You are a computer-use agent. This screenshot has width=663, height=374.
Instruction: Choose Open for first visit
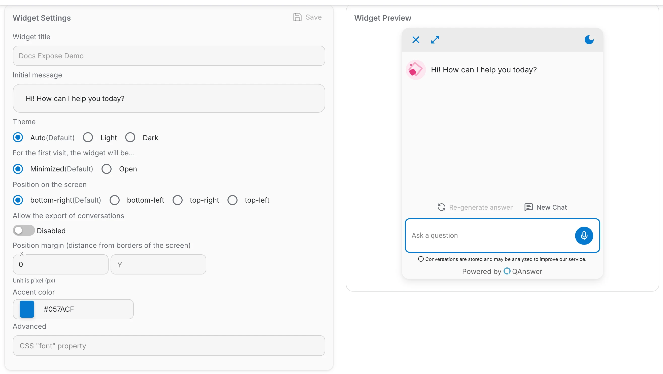coord(106,169)
